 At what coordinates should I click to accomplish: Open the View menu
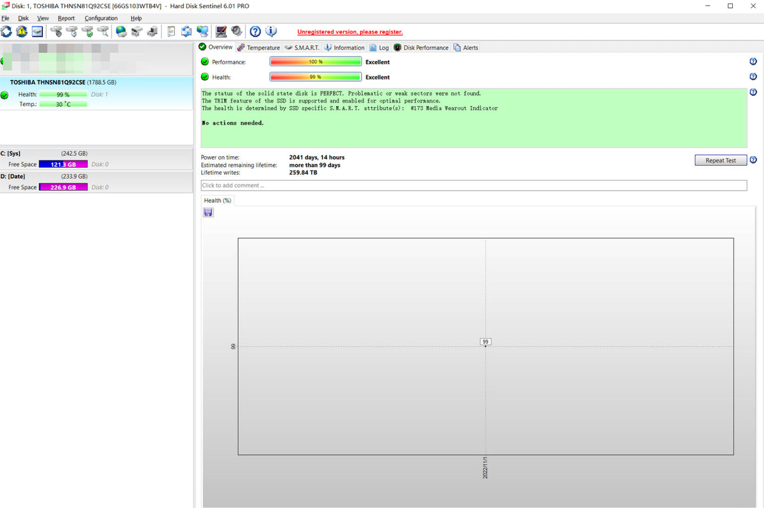click(x=43, y=18)
